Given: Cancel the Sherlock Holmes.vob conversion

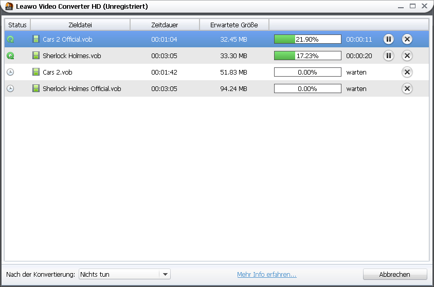Looking at the screenshot, I should tap(407, 56).
